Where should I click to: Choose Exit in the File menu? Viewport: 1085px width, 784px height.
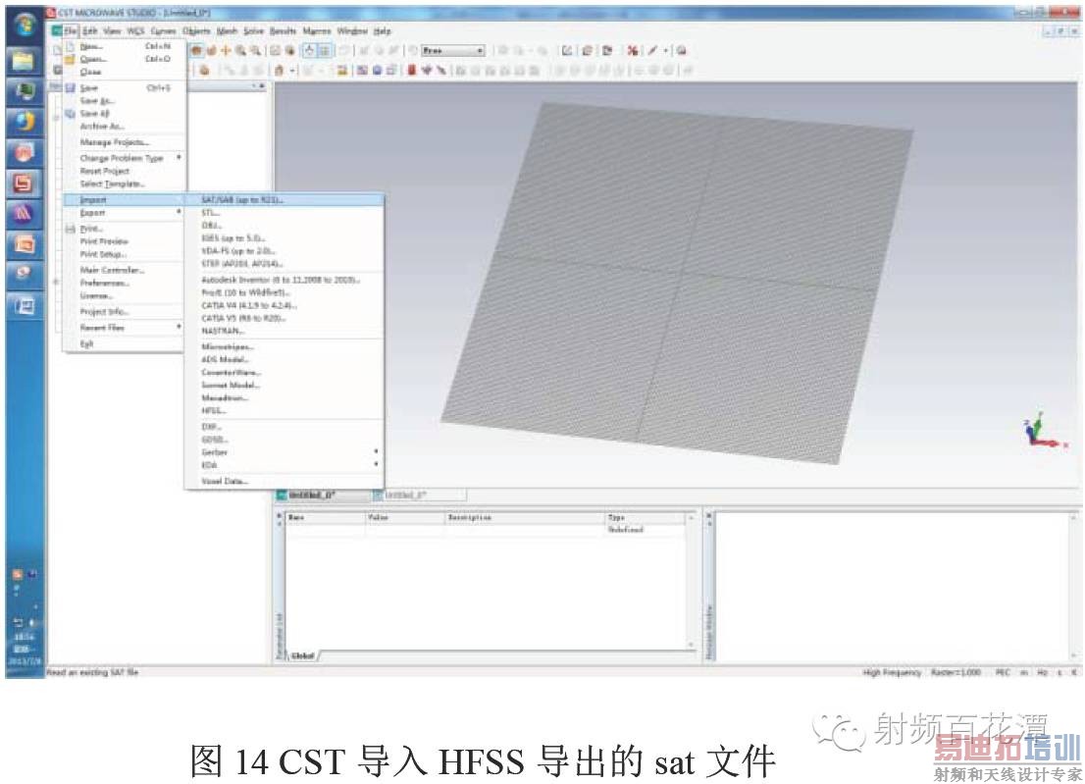125,343
